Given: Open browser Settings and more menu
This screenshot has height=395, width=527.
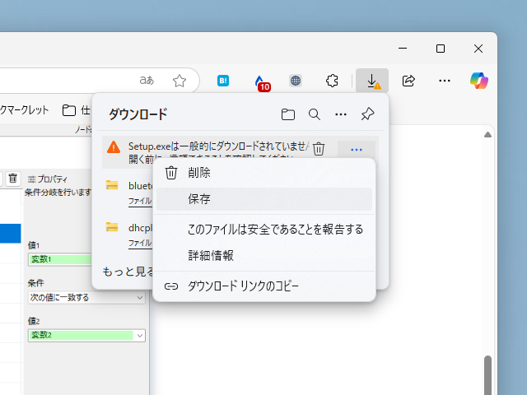Looking at the screenshot, I should click(445, 81).
